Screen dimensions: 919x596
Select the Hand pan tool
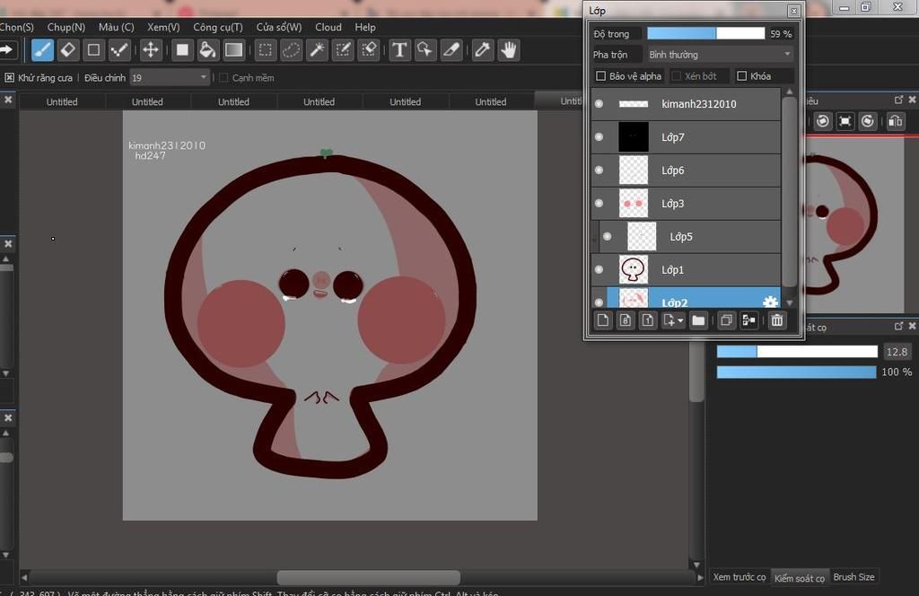pos(508,50)
